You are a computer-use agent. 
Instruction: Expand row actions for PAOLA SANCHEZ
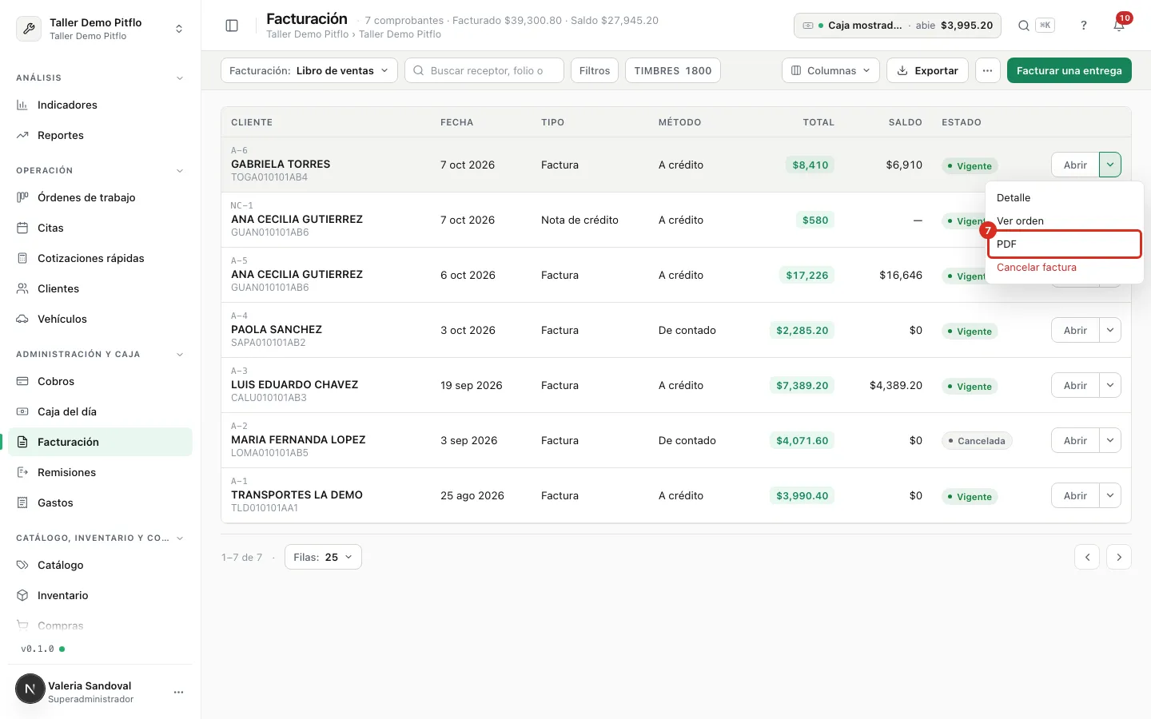[1110, 330]
